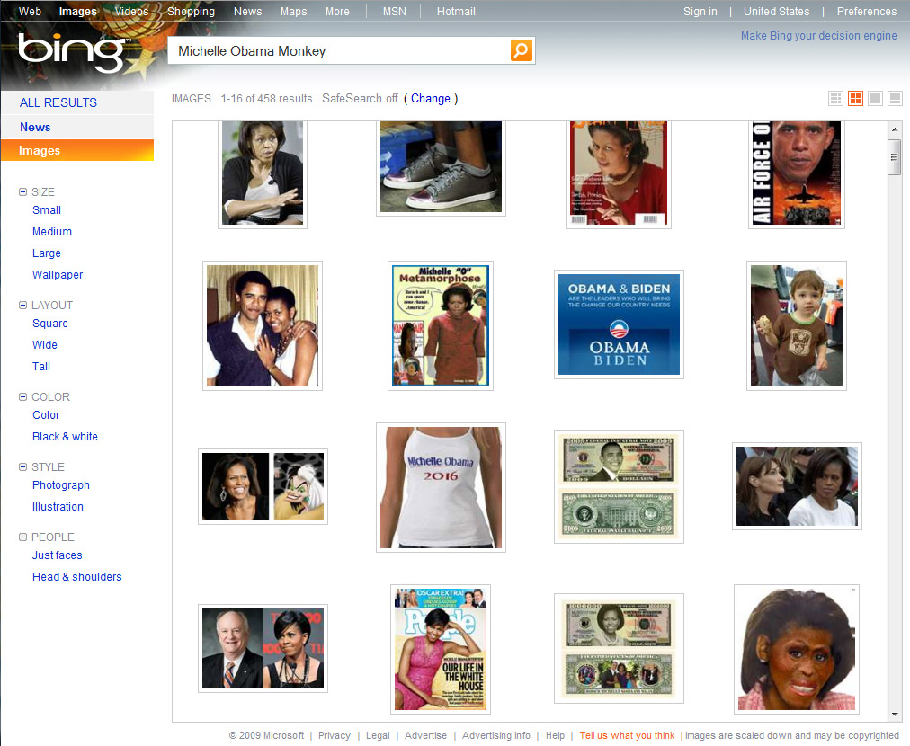
Task: Select the medium grid view icon
Action: 856,99
